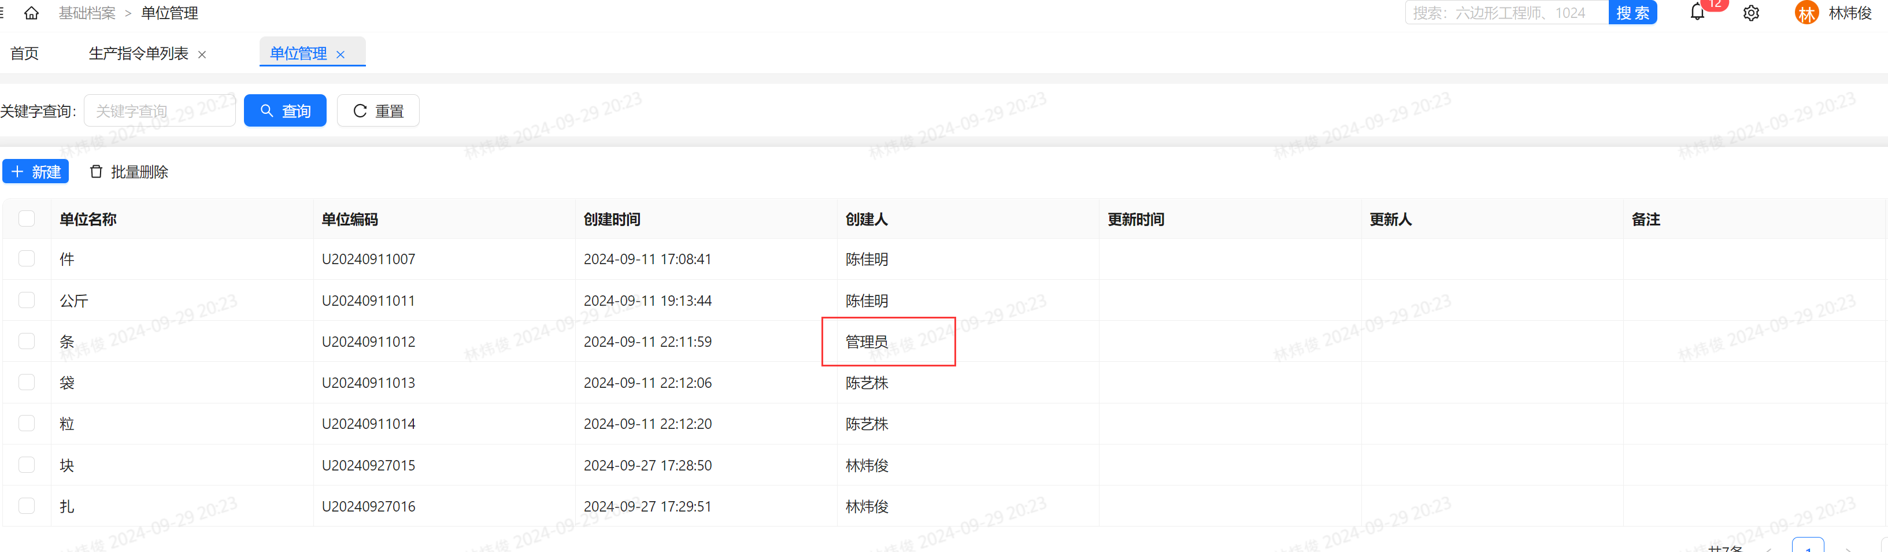The height and width of the screenshot is (552, 1888).
Task: Click creator 陈艺株 in 粒 row
Action: click(867, 424)
